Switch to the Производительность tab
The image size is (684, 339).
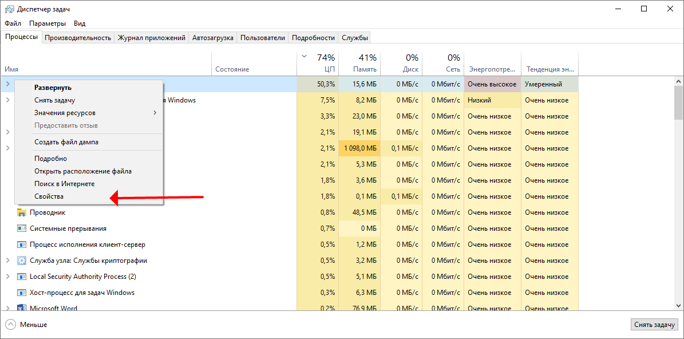coord(78,38)
